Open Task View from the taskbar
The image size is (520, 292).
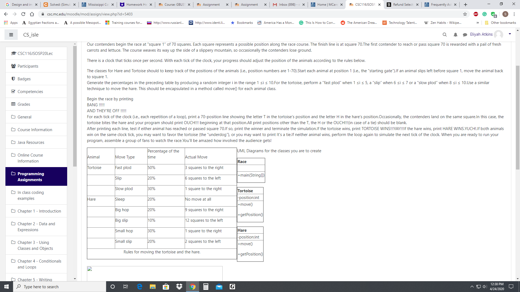(126, 287)
